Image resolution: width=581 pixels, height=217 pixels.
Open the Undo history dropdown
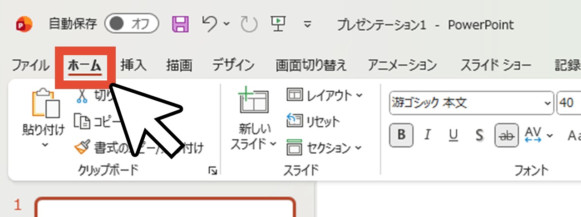(x=226, y=24)
